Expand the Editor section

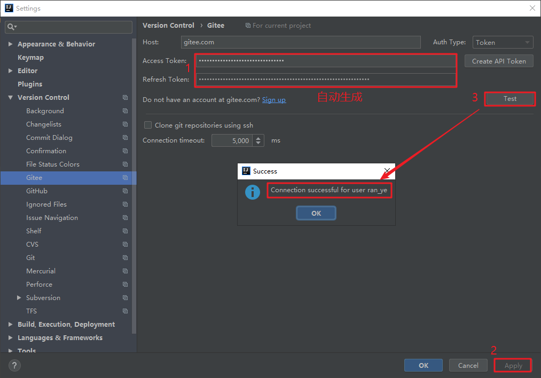click(10, 70)
